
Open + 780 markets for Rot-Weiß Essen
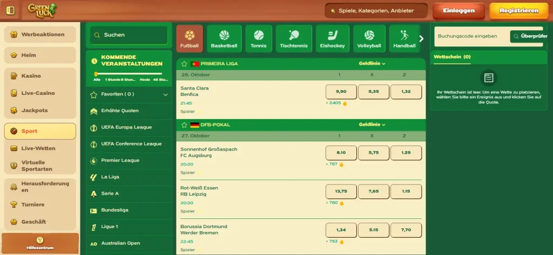pyautogui.click(x=335, y=203)
